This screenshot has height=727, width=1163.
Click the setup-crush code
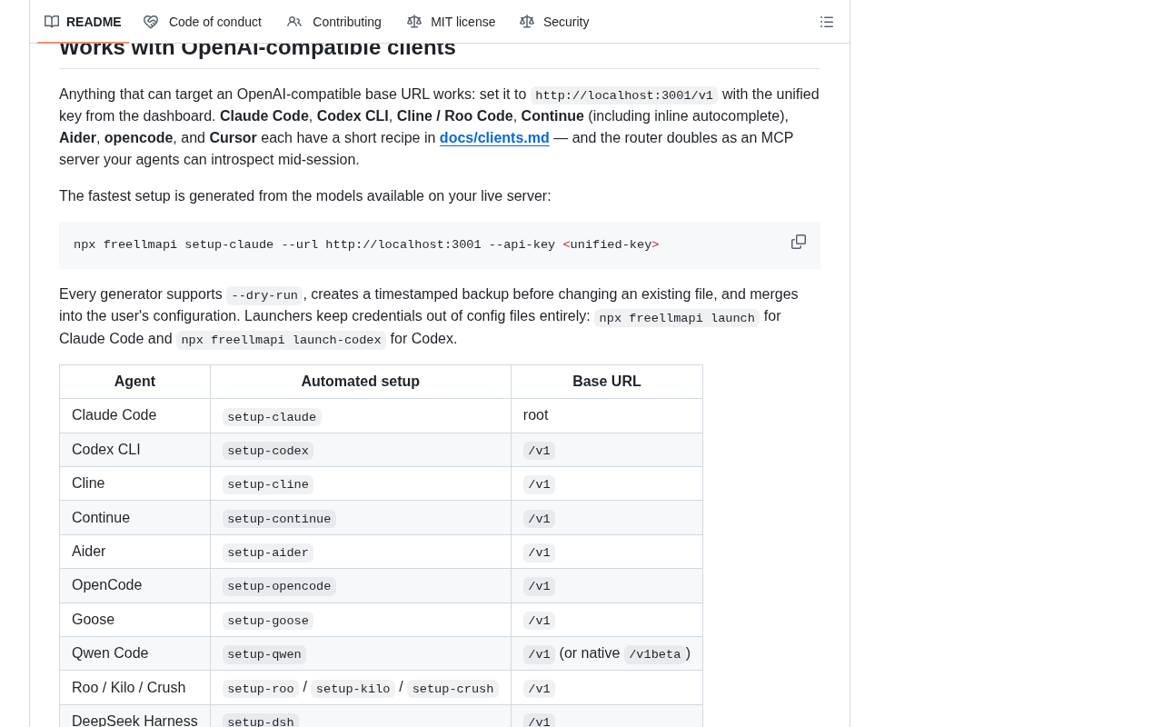point(452,689)
